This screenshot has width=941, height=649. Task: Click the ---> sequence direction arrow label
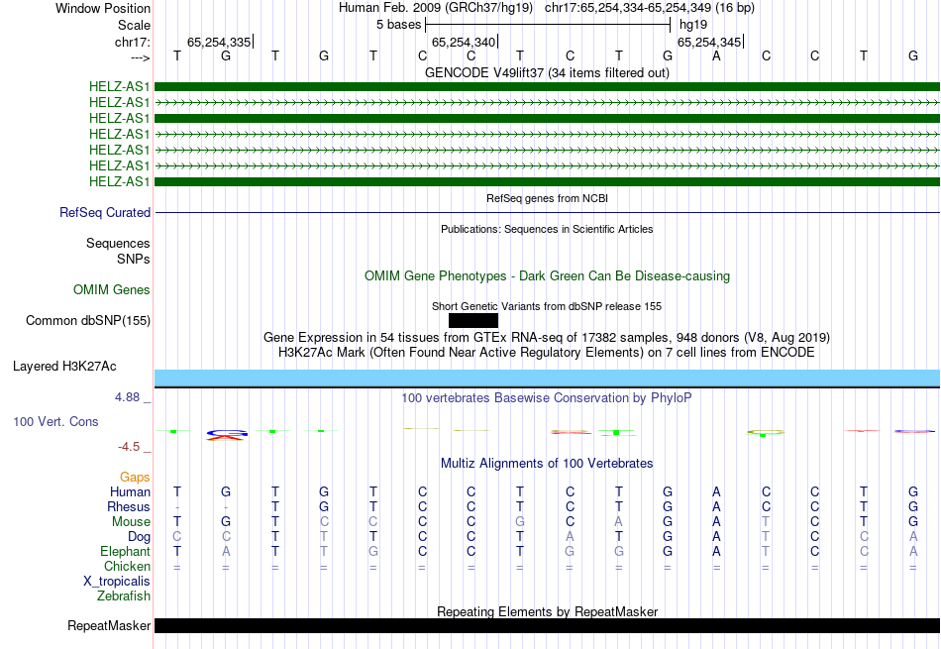pyautogui.click(x=140, y=57)
